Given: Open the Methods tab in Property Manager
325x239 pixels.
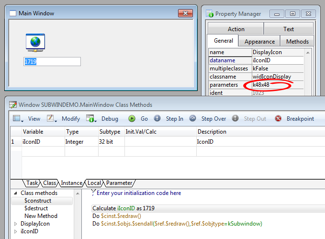Looking at the screenshot, I should point(297,42).
